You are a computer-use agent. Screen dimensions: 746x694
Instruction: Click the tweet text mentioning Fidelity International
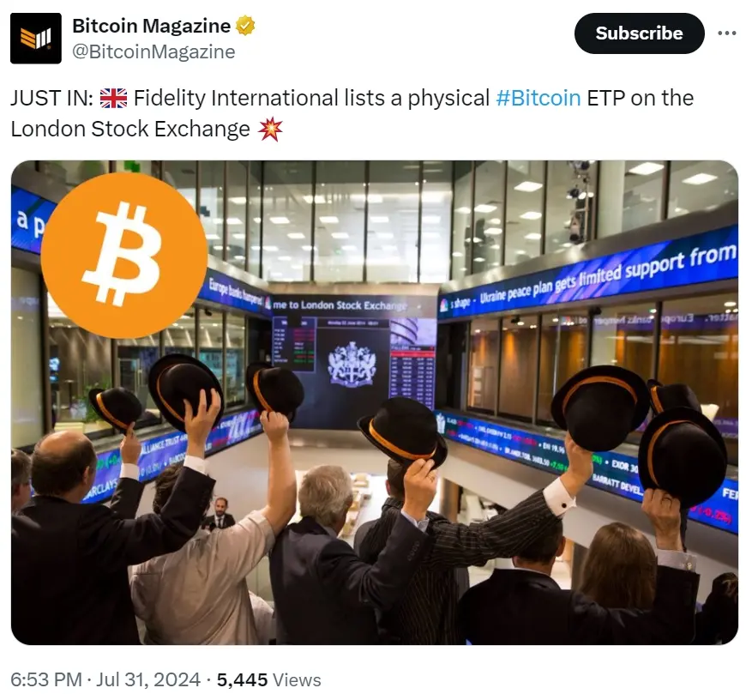352,113
